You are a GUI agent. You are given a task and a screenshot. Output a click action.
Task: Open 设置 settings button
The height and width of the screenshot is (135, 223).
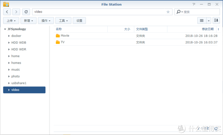[79, 20]
